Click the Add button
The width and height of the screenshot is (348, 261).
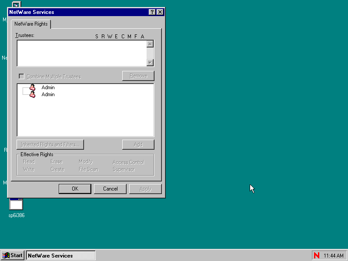[x=138, y=144]
